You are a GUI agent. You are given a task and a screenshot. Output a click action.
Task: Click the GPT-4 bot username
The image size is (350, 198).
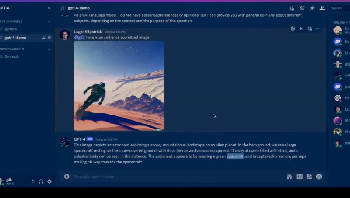pos(80,139)
